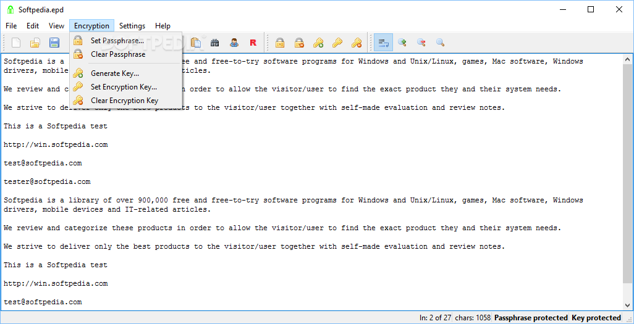Click toolbar key-minus clear encryption key icon

[x=356, y=43]
